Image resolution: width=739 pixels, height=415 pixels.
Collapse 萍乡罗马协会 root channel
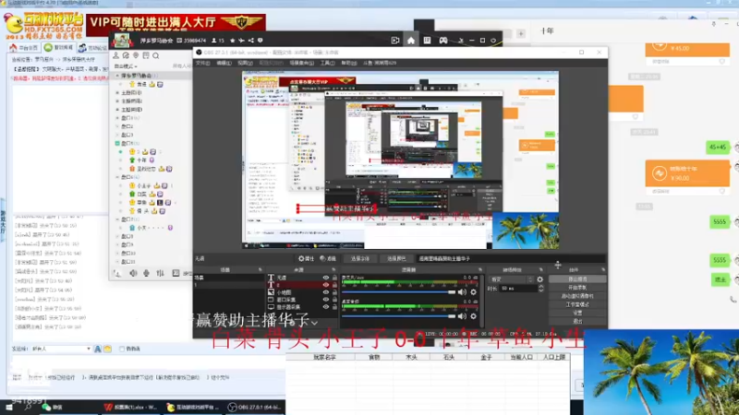tap(117, 76)
